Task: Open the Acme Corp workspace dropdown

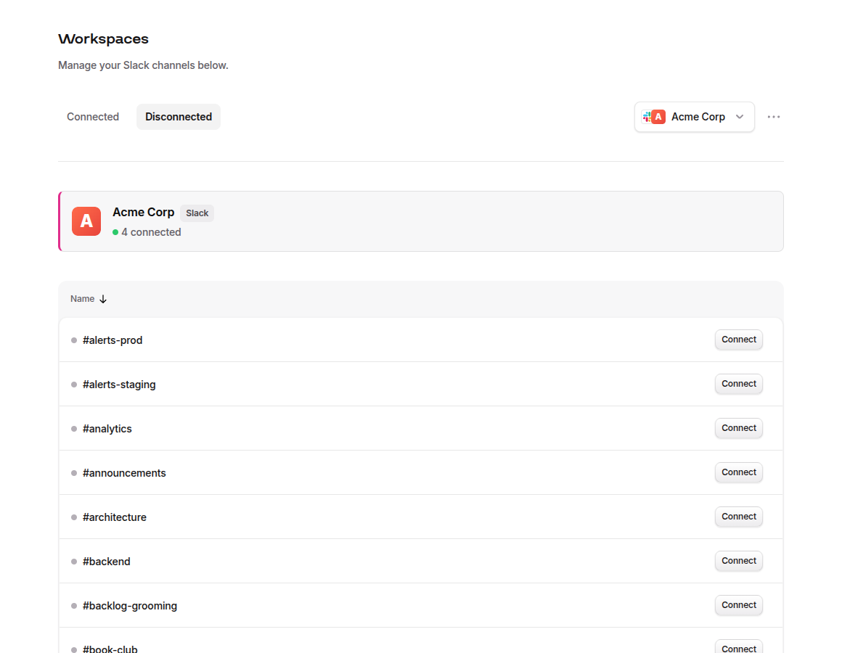Action: click(x=695, y=116)
